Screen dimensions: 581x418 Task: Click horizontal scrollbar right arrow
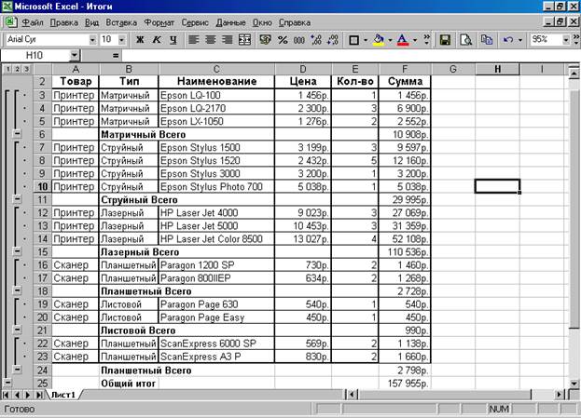(560, 395)
